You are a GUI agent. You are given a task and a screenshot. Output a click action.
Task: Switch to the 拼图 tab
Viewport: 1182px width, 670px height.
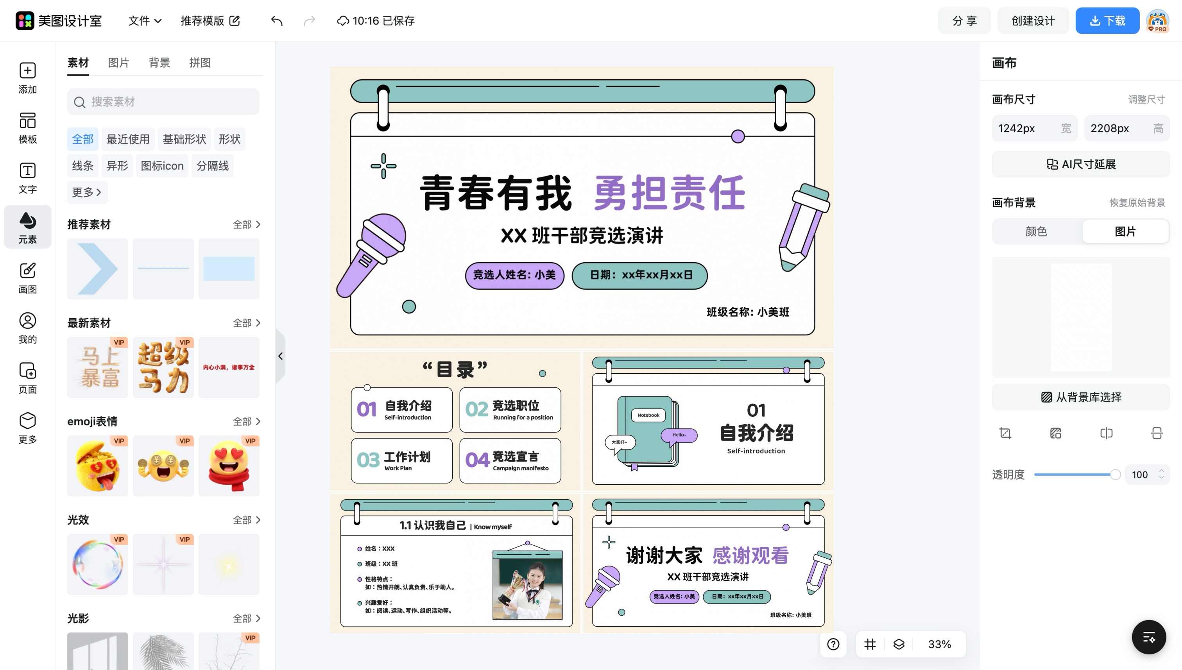[200, 63]
